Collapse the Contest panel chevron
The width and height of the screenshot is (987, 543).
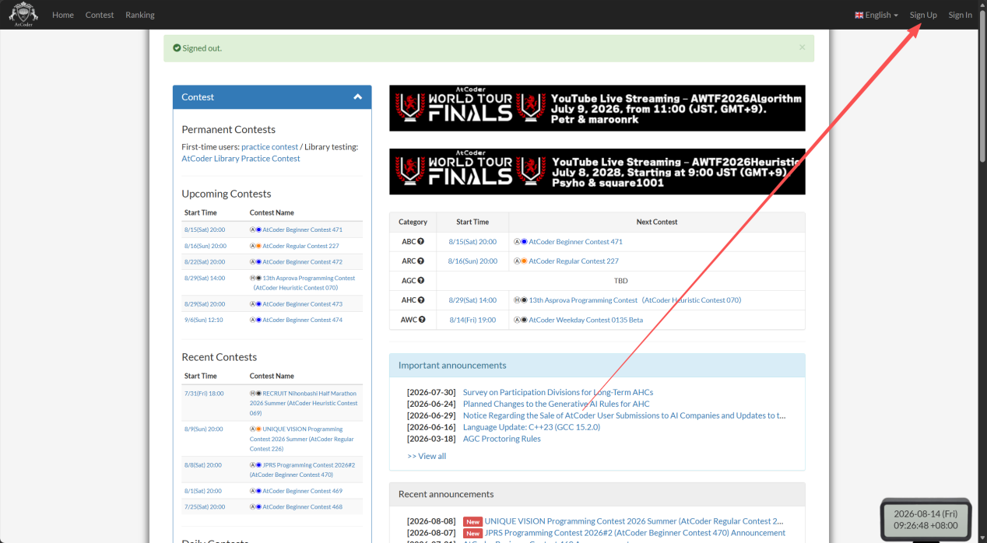point(358,97)
